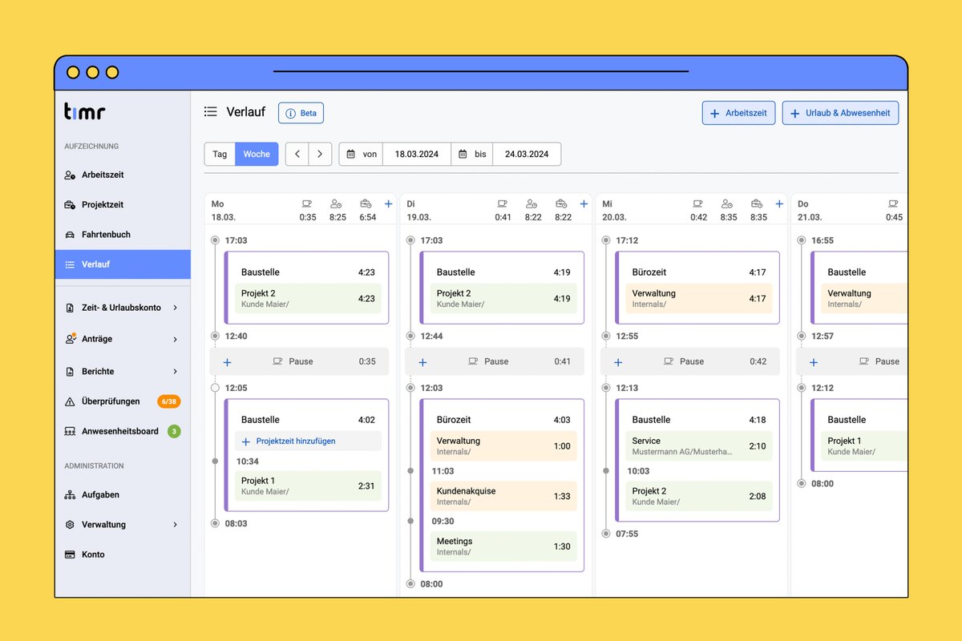This screenshot has width=962, height=641.
Task: Add entry in Wednesday's Pause row plus
Action: [x=618, y=362]
